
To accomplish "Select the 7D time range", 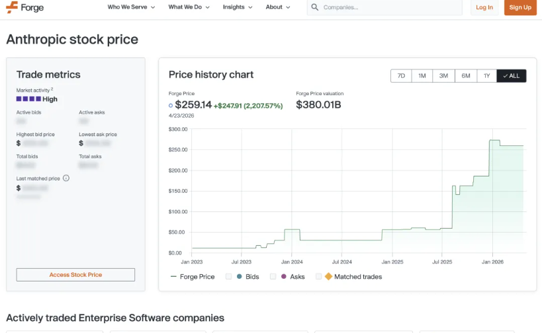I will pyautogui.click(x=401, y=76).
